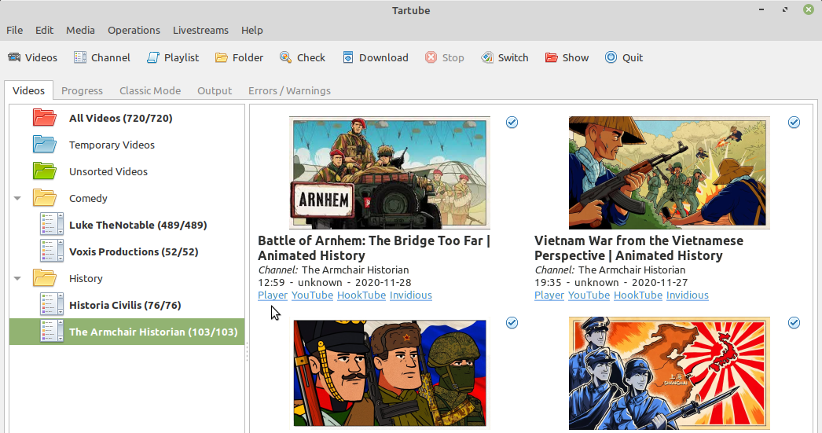Click the Vietnam War video title text
The image size is (822, 433).
tap(639, 248)
